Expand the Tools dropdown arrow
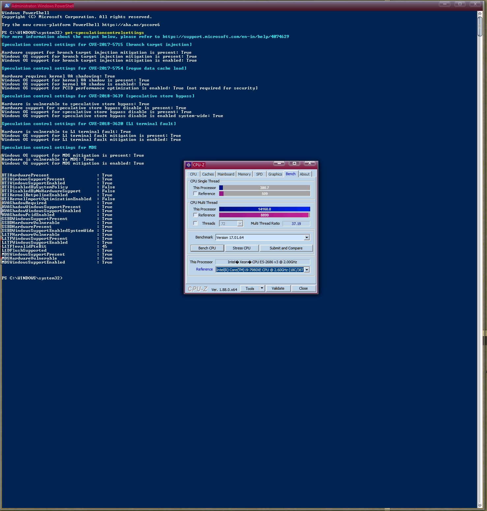 (x=262, y=288)
